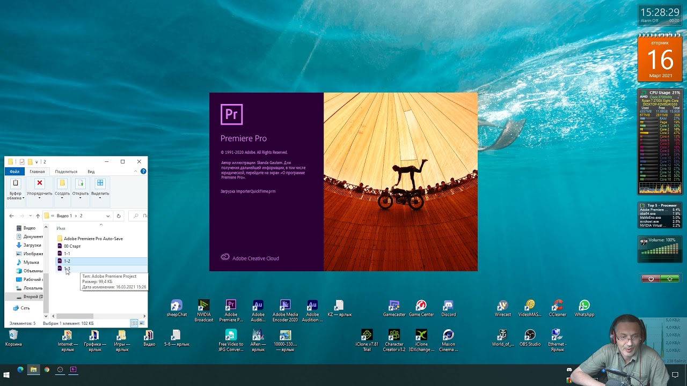Screen dimensions: 687x386
Task: Switch to the Главная ribbon tab
Action: pyautogui.click(x=37, y=172)
